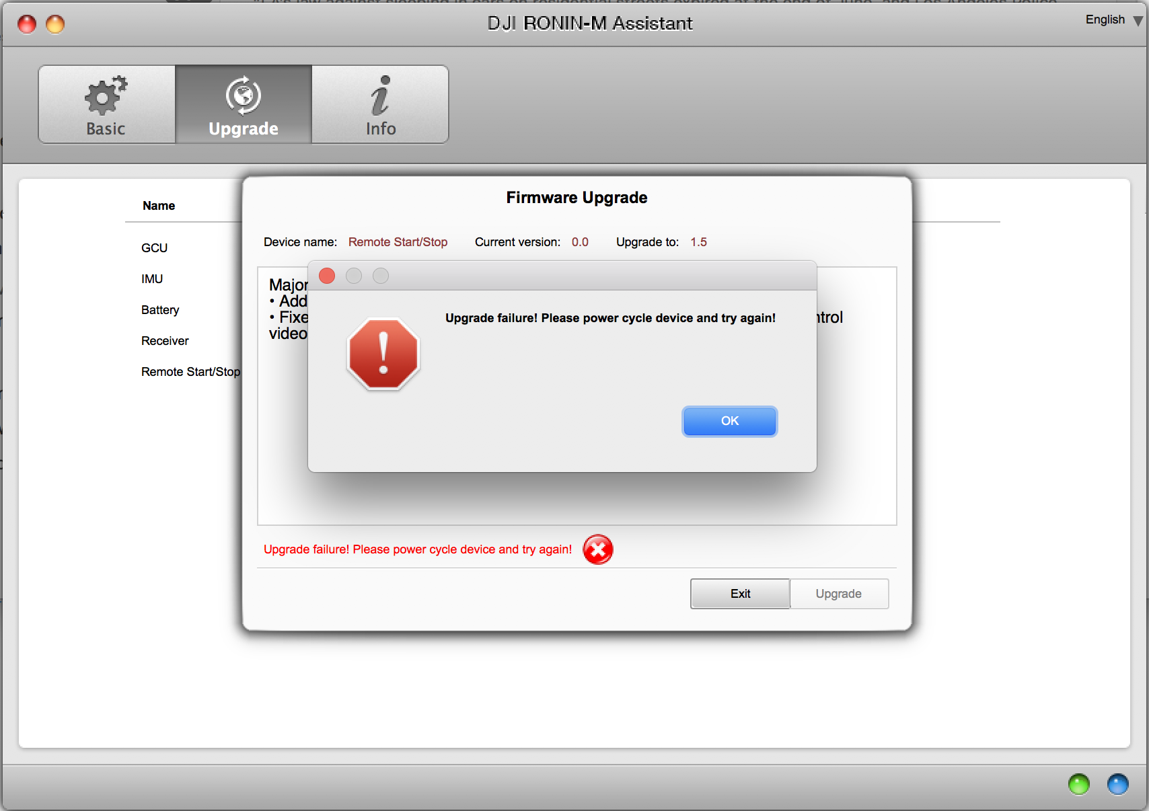Open the Info tab

380,104
